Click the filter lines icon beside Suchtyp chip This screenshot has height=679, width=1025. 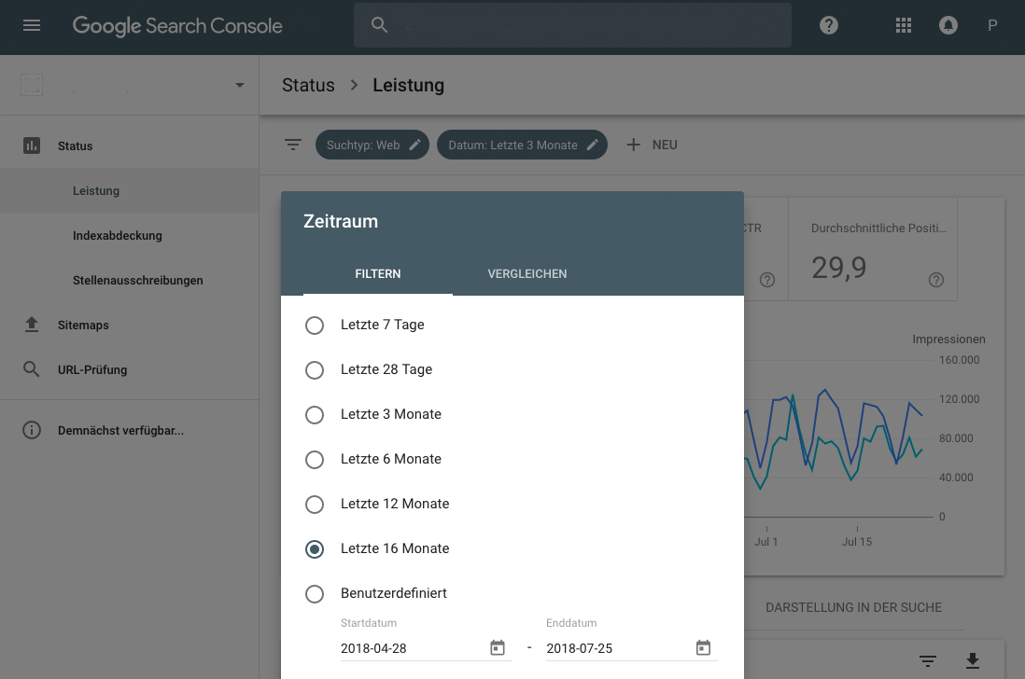pos(293,145)
